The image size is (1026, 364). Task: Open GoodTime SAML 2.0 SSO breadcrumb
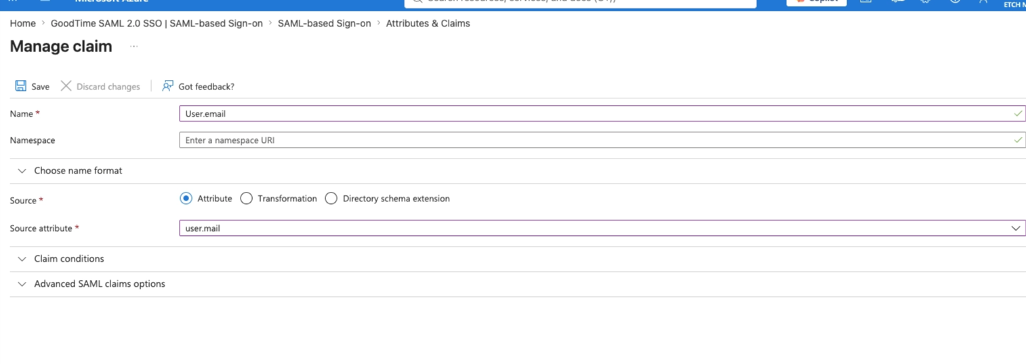(x=157, y=23)
